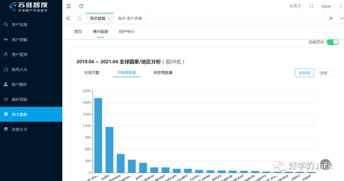Click the india bar in chart

click(x=110, y=150)
